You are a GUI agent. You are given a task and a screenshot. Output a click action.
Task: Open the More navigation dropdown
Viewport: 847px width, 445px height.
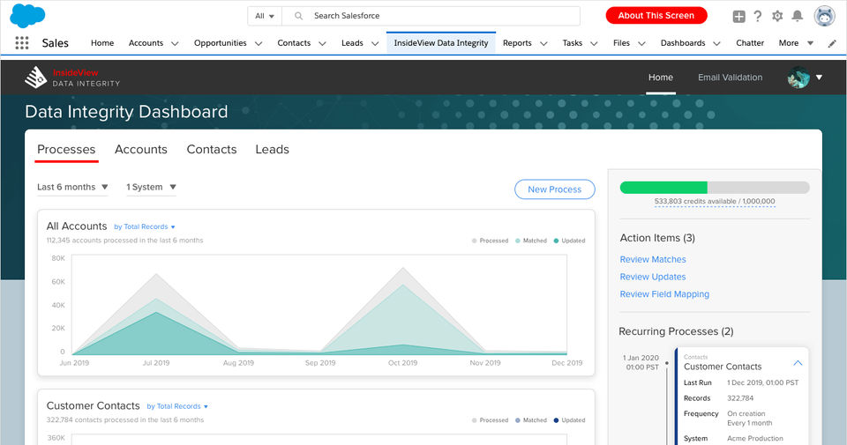click(796, 43)
